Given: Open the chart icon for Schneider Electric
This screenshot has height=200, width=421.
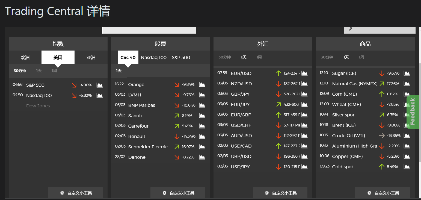Looking at the screenshot, I should point(202,147).
